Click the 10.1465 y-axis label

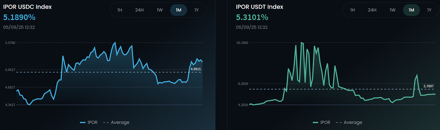point(243,43)
